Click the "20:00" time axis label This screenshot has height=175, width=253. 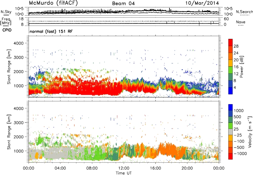point(187,168)
